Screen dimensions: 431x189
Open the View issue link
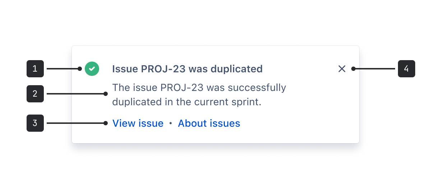coord(138,123)
